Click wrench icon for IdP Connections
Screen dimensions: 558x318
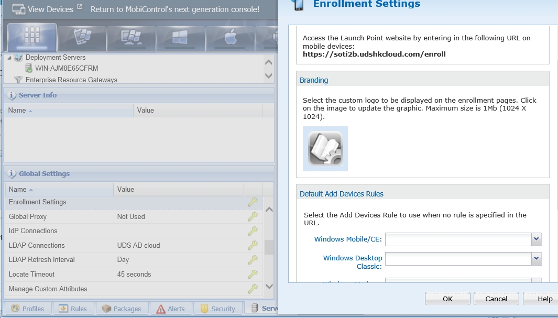(253, 231)
